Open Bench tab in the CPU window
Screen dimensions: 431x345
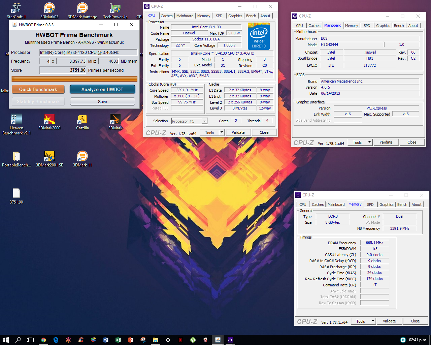[x=251, y=16]
